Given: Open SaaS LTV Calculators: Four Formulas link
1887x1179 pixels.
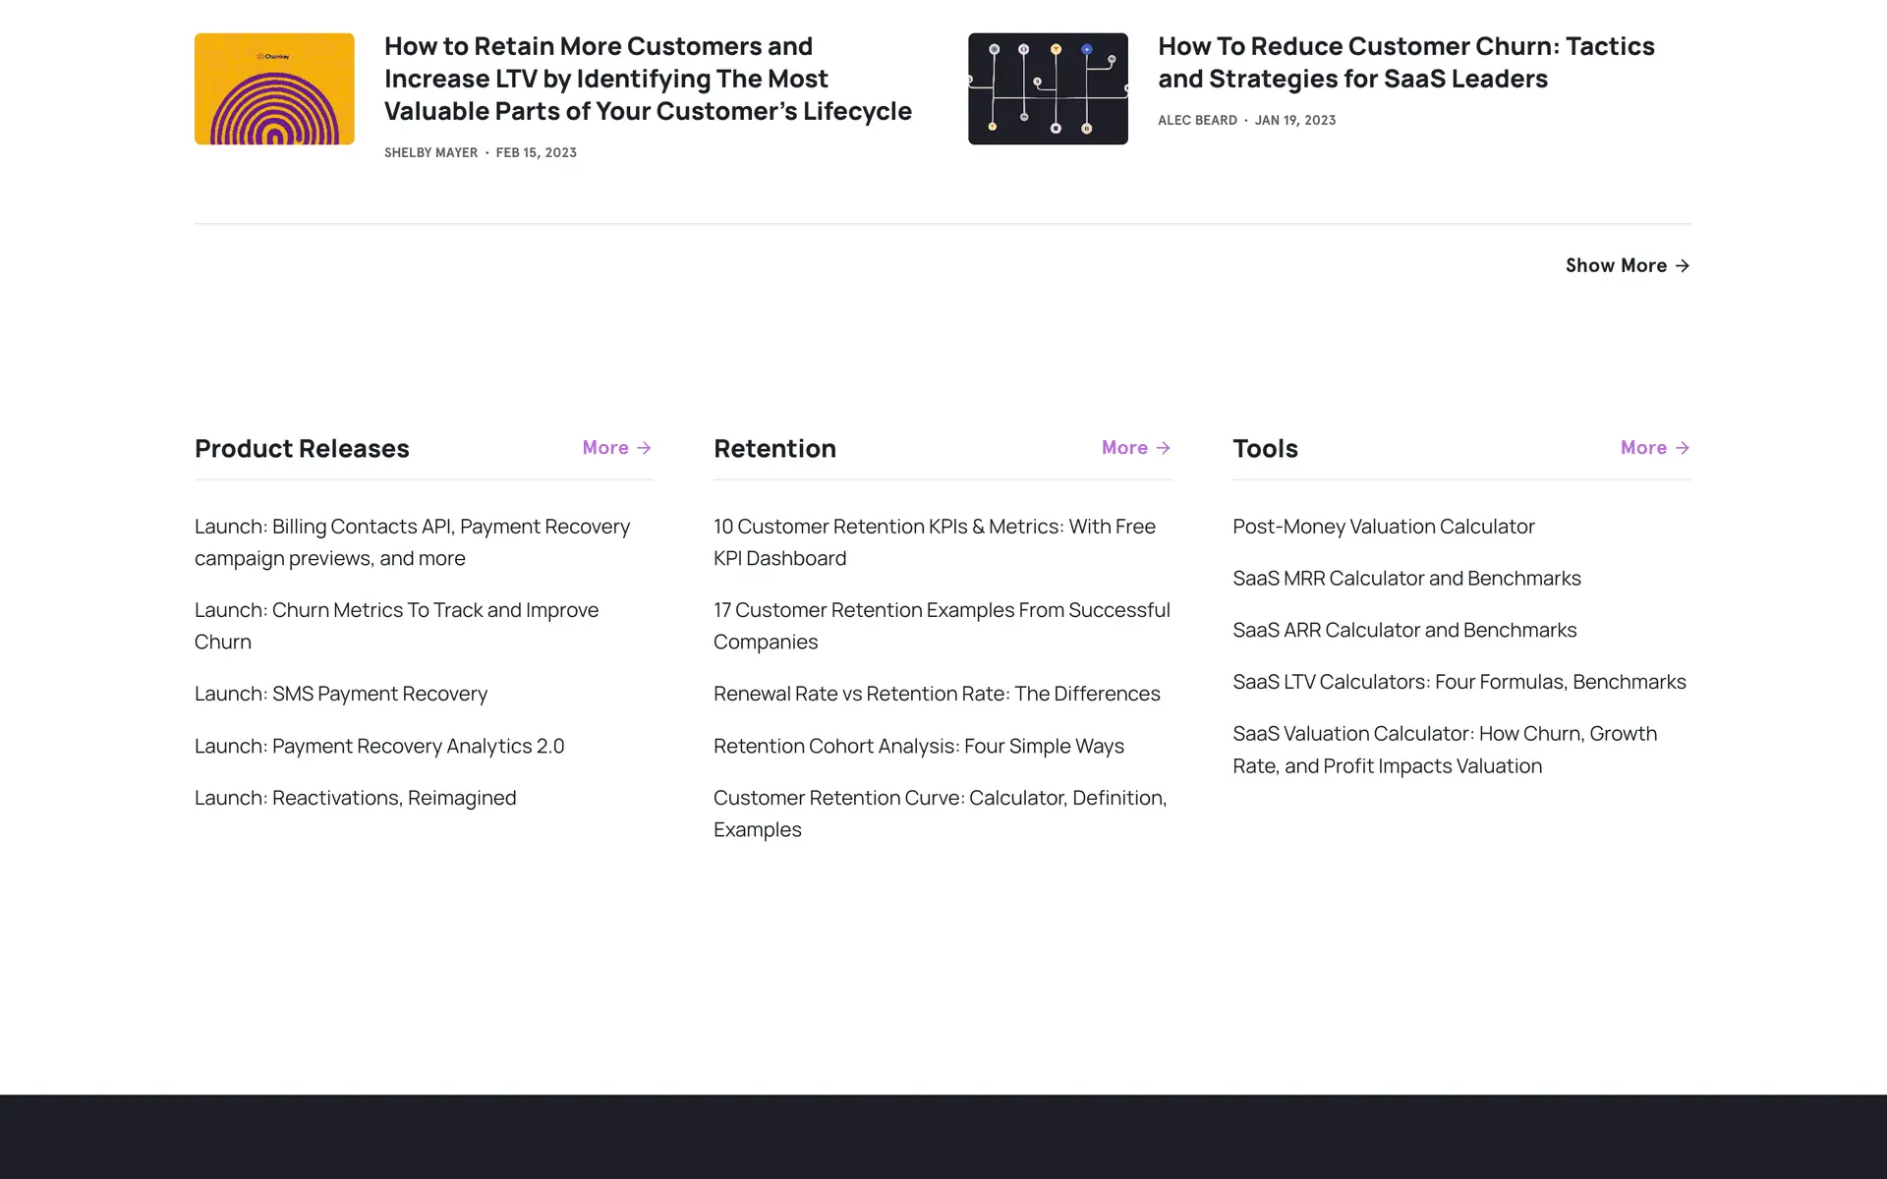Looking at the screenshot, I should [1458, 682].
